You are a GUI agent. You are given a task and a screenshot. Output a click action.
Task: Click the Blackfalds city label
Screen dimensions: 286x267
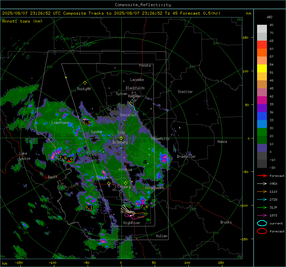135,88
